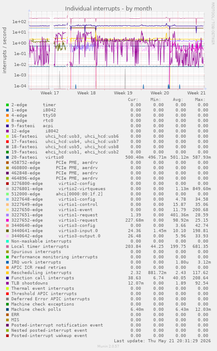
Task: Click the 849.60m max value of virtio2-virtqueues
Action: click(202, 189)
